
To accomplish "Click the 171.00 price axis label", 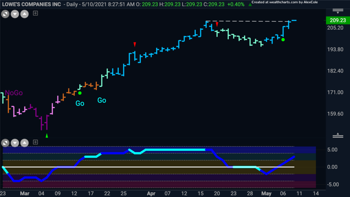I will click(x=335, y=92).
